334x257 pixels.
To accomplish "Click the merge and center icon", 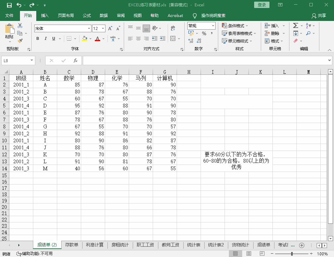I will point(173,38).
